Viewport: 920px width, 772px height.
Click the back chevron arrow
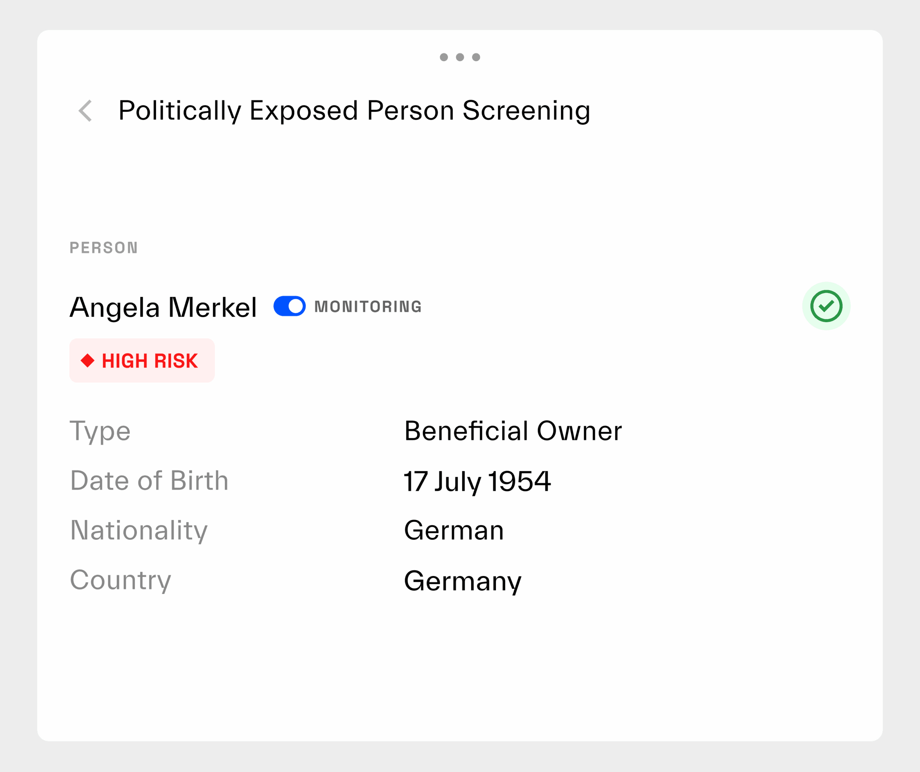pyautogui.click(x=86, y=110)
